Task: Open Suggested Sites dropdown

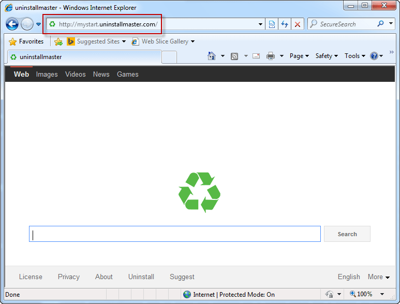Action: click(x=124, y=41)
